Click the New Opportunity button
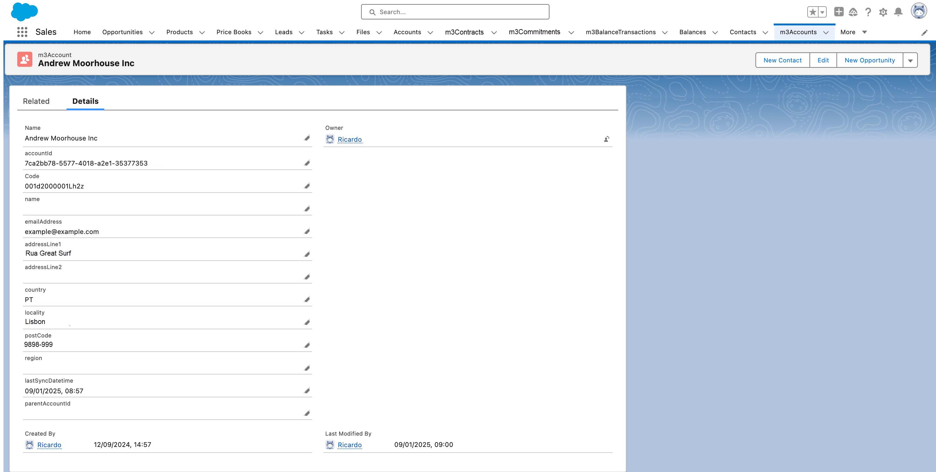936x472 pixels. pyautogui.click(x=869, y=60)
